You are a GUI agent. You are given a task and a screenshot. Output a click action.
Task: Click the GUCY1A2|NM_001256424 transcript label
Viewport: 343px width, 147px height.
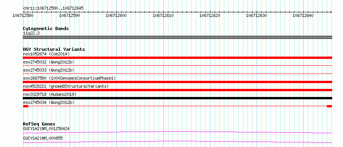pyautogui.click(x=46, y=129)
